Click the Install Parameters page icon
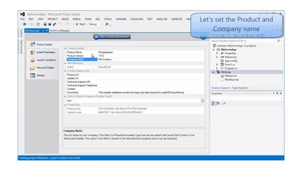This screenshot has height=171, width=304. click(32, 52)
